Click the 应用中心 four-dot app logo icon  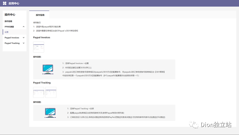(5, 3)
